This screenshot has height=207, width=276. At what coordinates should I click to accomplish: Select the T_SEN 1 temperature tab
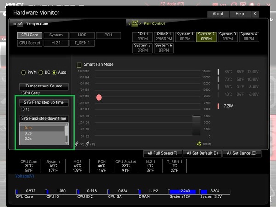pyautogui.click(x=82, y=43)
